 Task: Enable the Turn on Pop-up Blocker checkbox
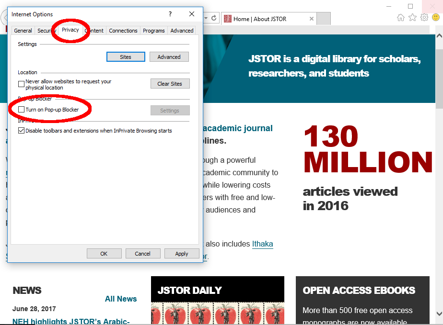point(21,110)
